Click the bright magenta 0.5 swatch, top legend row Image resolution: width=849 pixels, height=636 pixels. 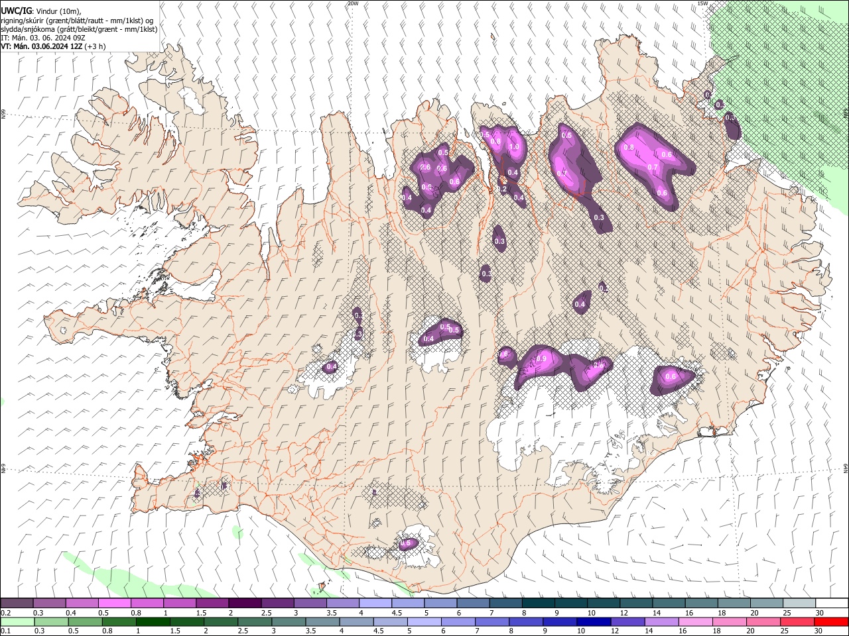(114, 604)
